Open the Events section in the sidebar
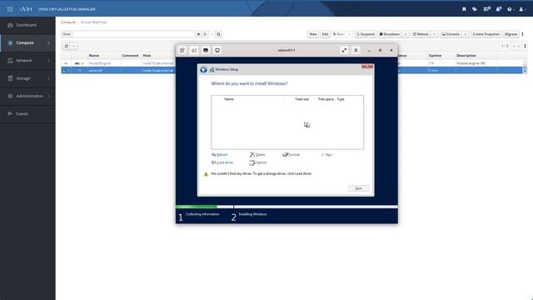 pos(27,113)
